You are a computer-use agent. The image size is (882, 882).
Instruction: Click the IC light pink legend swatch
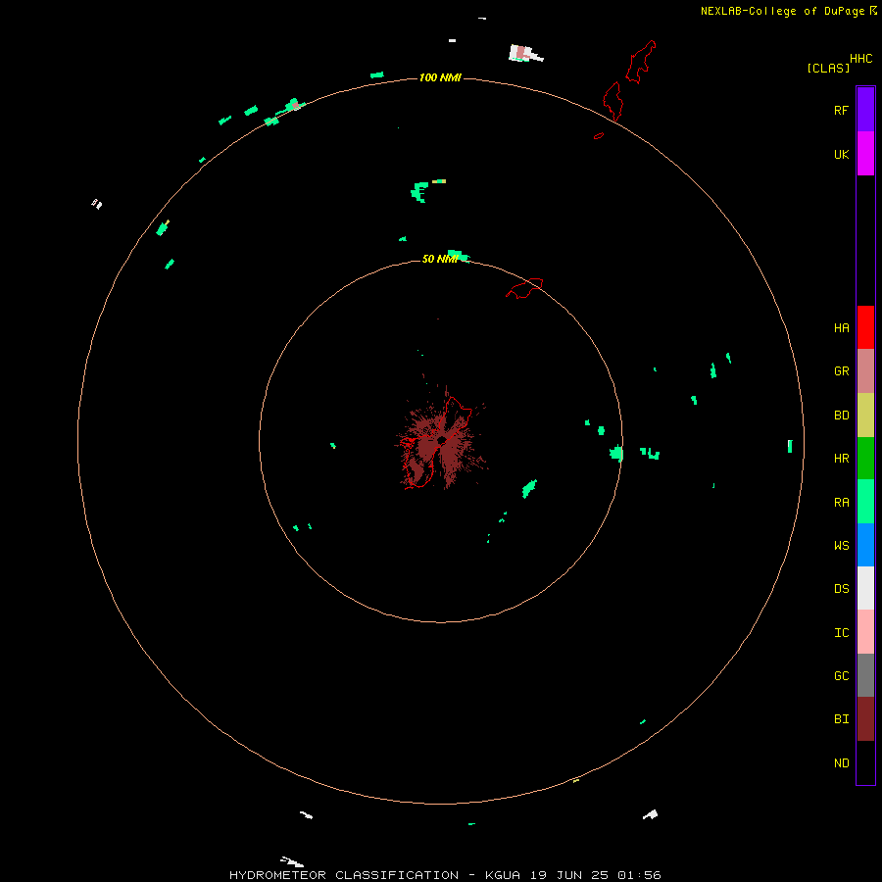click(865, 632)
